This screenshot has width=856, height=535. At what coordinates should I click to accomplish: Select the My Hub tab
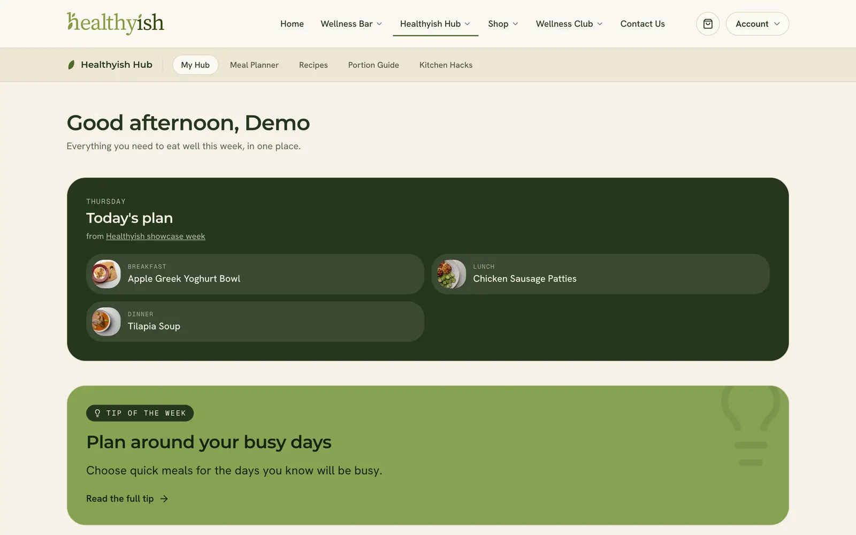(x=195, y=65)
